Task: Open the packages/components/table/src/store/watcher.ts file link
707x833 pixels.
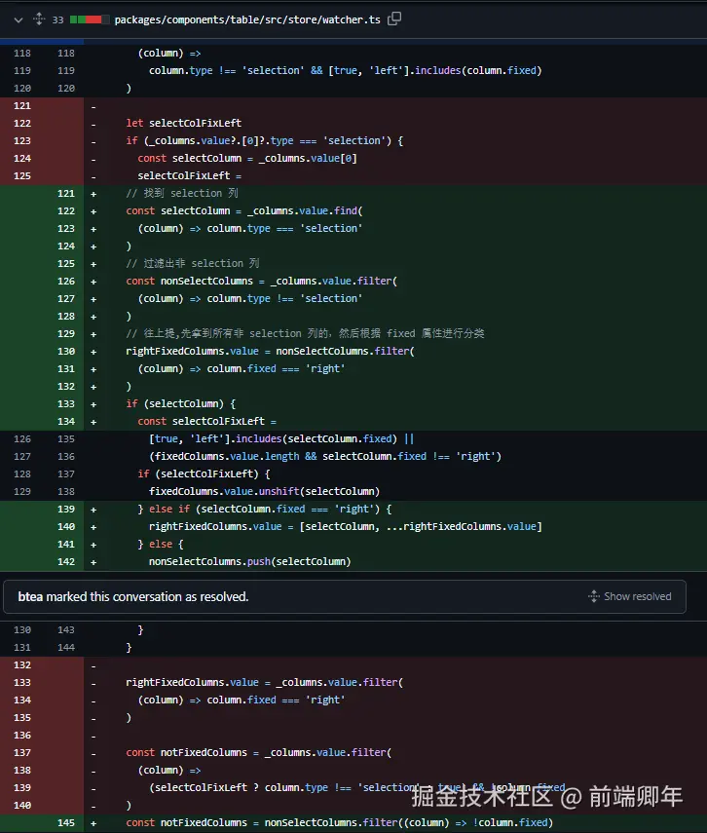Action: pos(247,19)
